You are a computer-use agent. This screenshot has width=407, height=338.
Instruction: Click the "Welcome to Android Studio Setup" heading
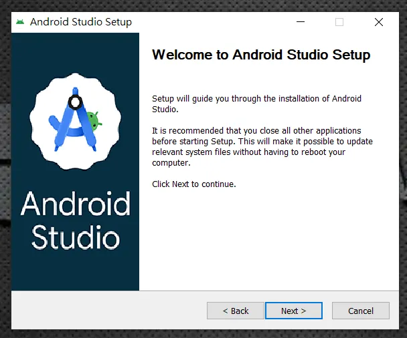click(261, 55)
